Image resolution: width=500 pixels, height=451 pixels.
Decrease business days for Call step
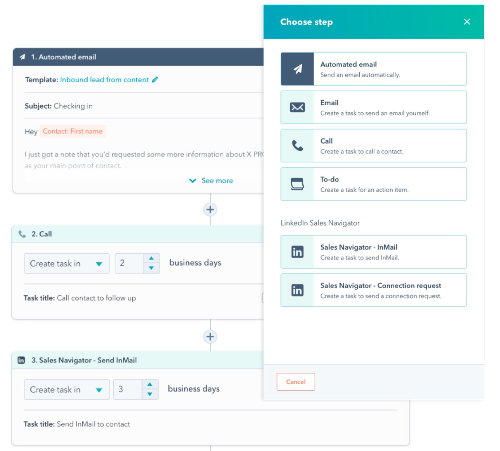152,268
